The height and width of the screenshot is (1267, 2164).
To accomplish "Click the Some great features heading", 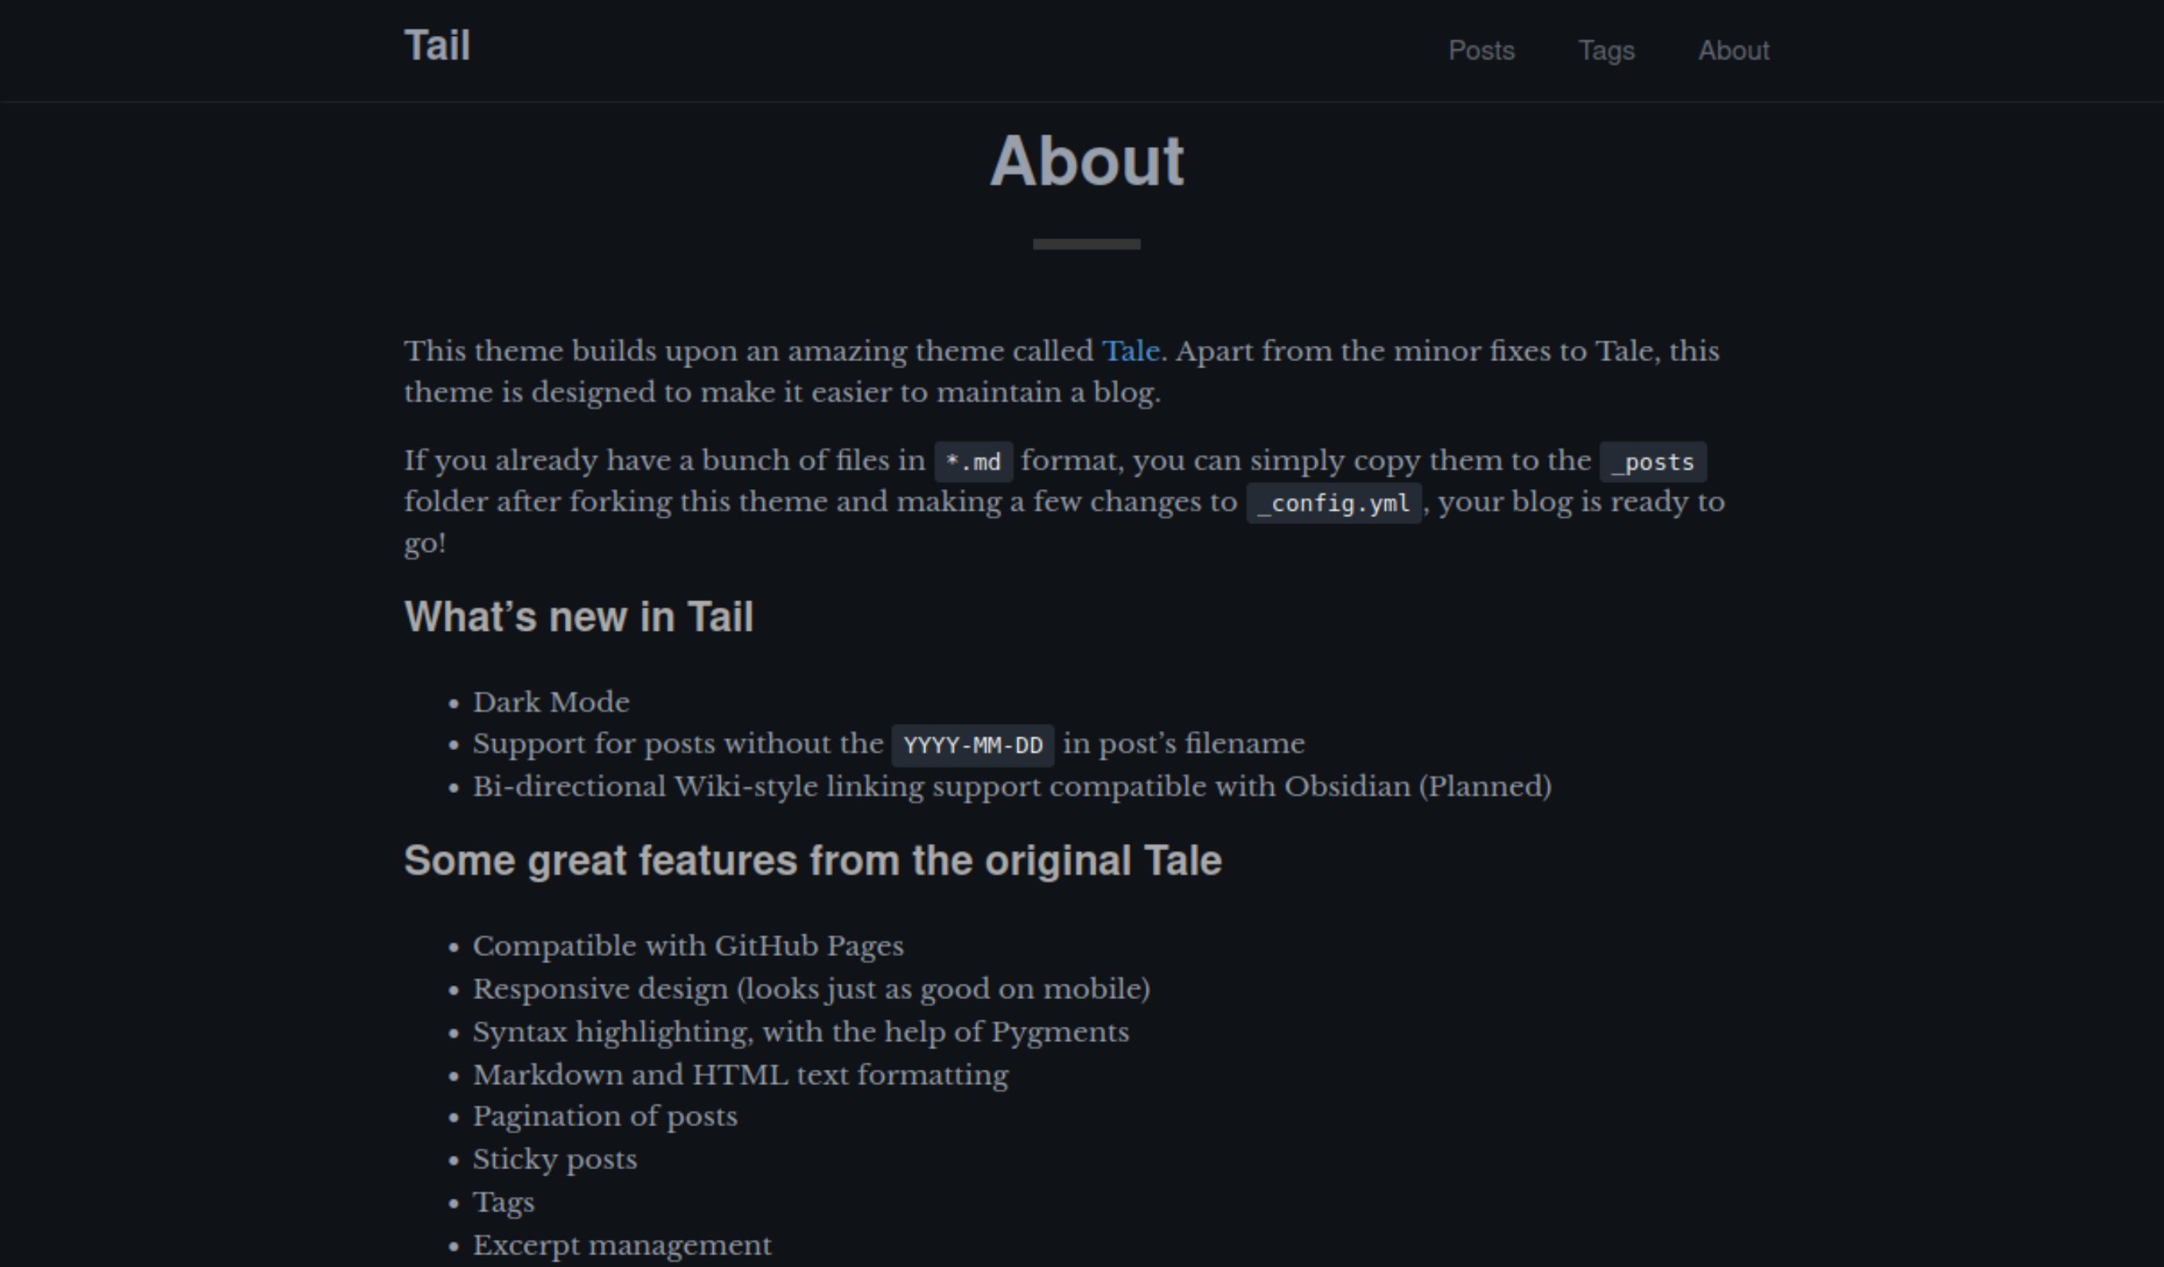I will pyautogui.click(x=814, y=861).
